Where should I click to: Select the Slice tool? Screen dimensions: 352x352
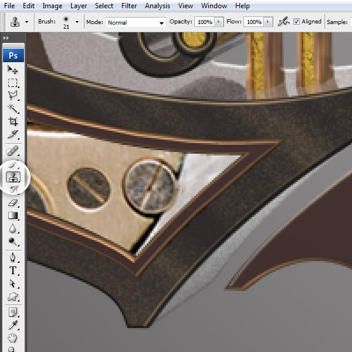(x=13, y=134)
